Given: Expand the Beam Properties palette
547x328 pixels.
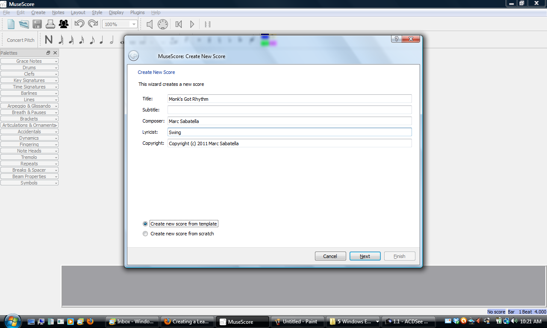Looking at the screenshot, I should point(29,176).
